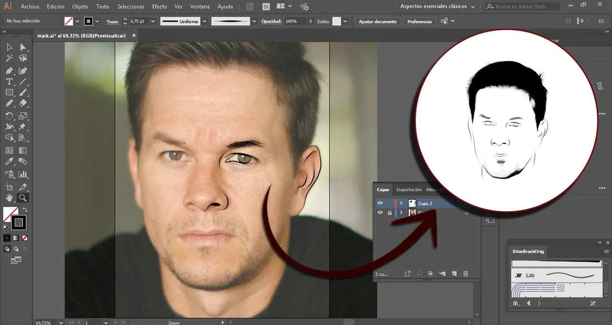Open the Archivo menu
Screen dimensions: 612x325
click(x=30, y=7)
